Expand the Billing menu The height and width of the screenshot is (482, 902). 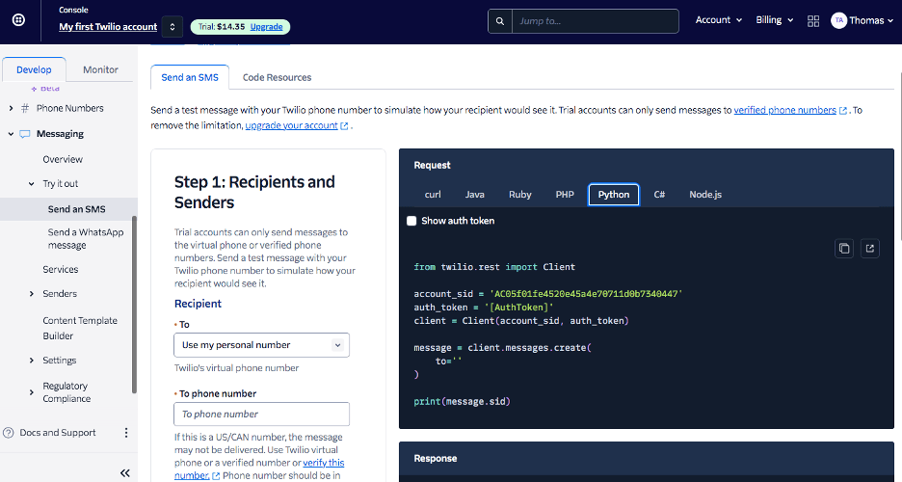pos(774,20)
